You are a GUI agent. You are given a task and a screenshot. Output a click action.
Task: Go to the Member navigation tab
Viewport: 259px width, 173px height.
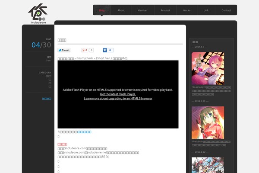coord(142,10)
